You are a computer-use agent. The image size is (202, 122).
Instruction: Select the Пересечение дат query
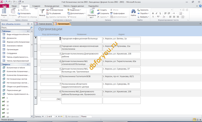(x=14, y=90)
